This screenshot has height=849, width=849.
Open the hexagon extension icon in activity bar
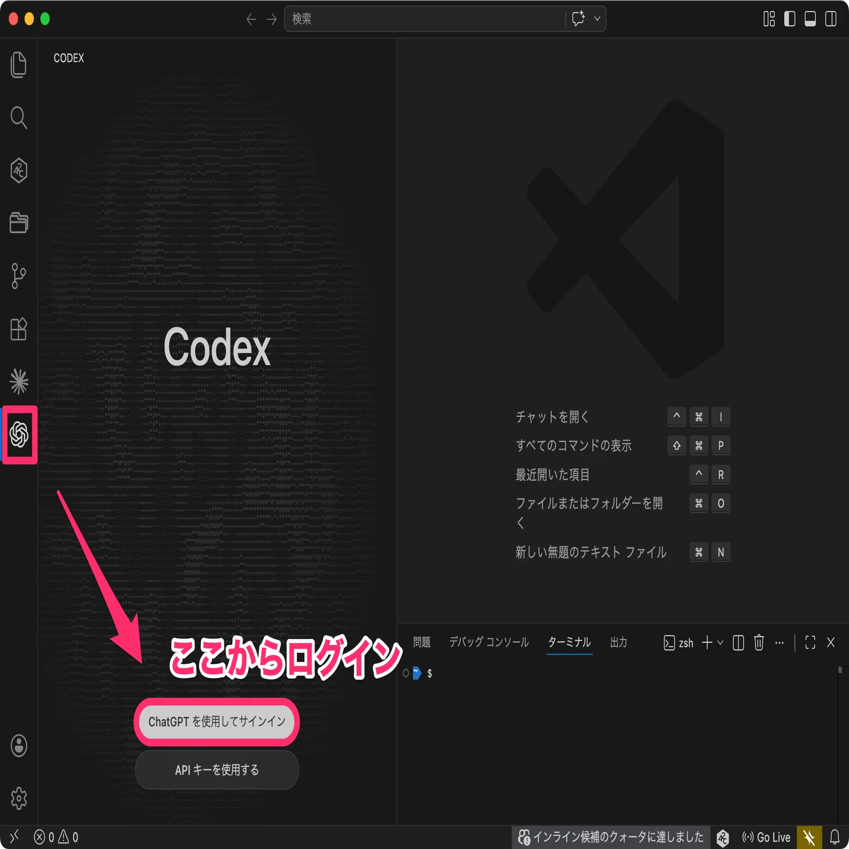click(x=19, y=170)
